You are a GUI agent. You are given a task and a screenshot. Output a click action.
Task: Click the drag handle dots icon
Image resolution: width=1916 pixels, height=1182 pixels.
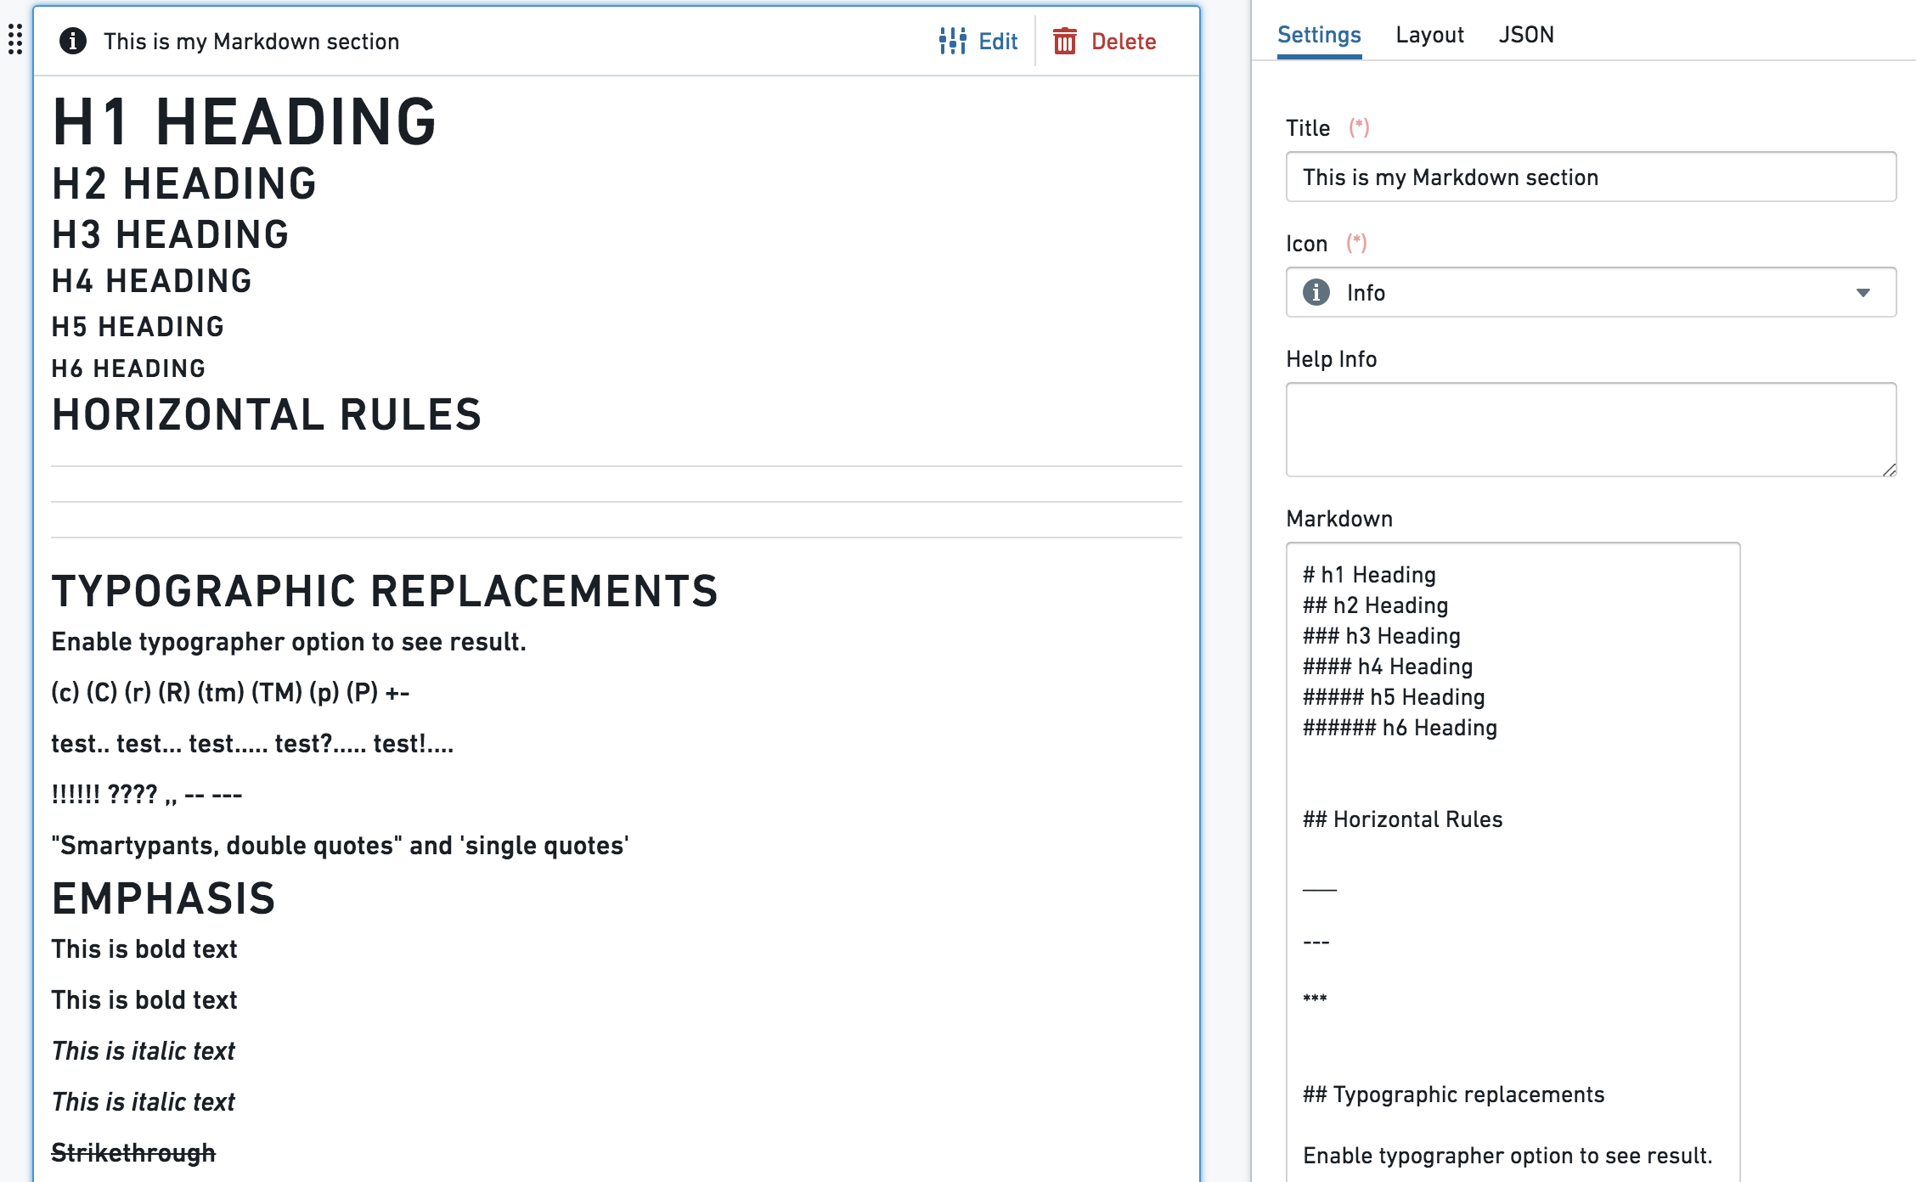(x=15, y=39)
